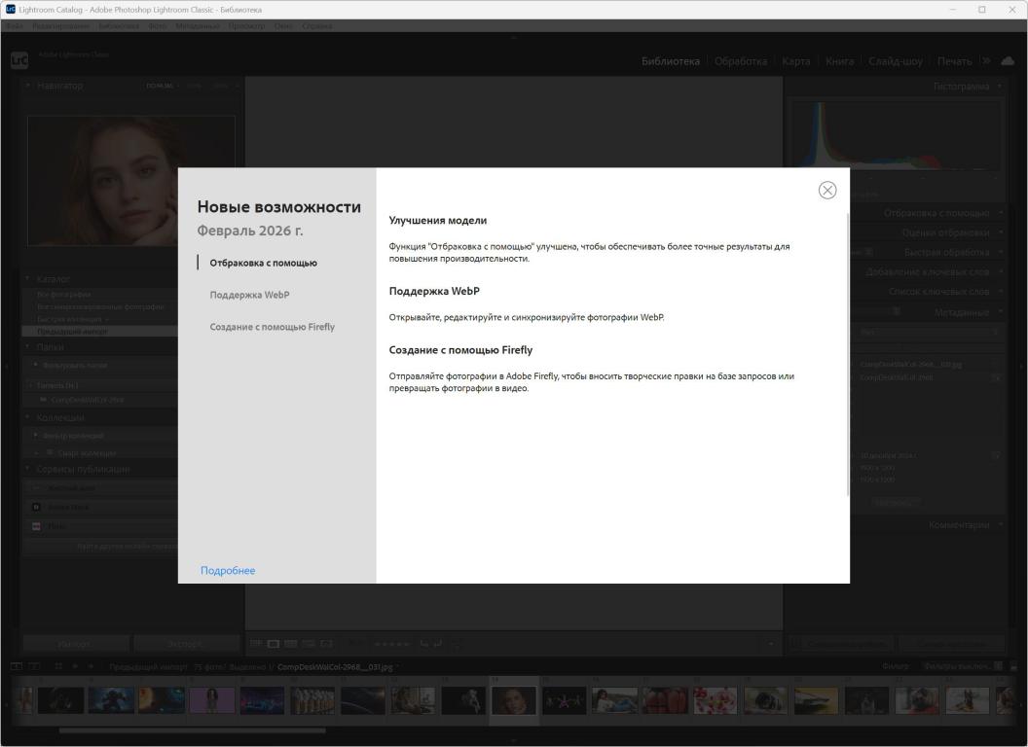Collapse the Каталог panel triangle
The width and height of the screenshot is (1028, 747).
point(29,280)
